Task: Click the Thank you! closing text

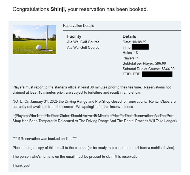Action: click(x=21, y=165)
